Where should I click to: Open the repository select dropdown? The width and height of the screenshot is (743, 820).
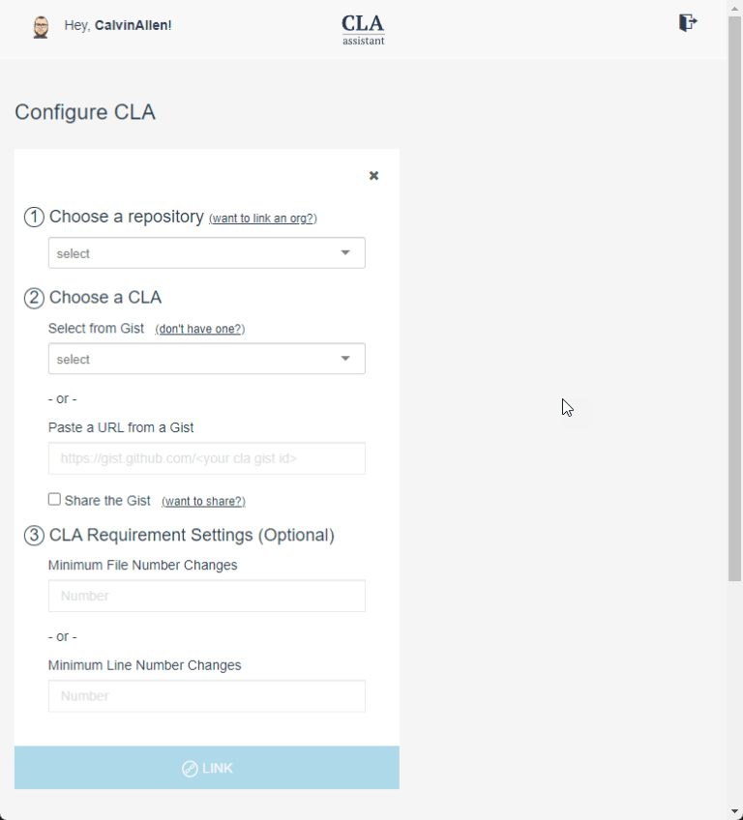[206, 252]
